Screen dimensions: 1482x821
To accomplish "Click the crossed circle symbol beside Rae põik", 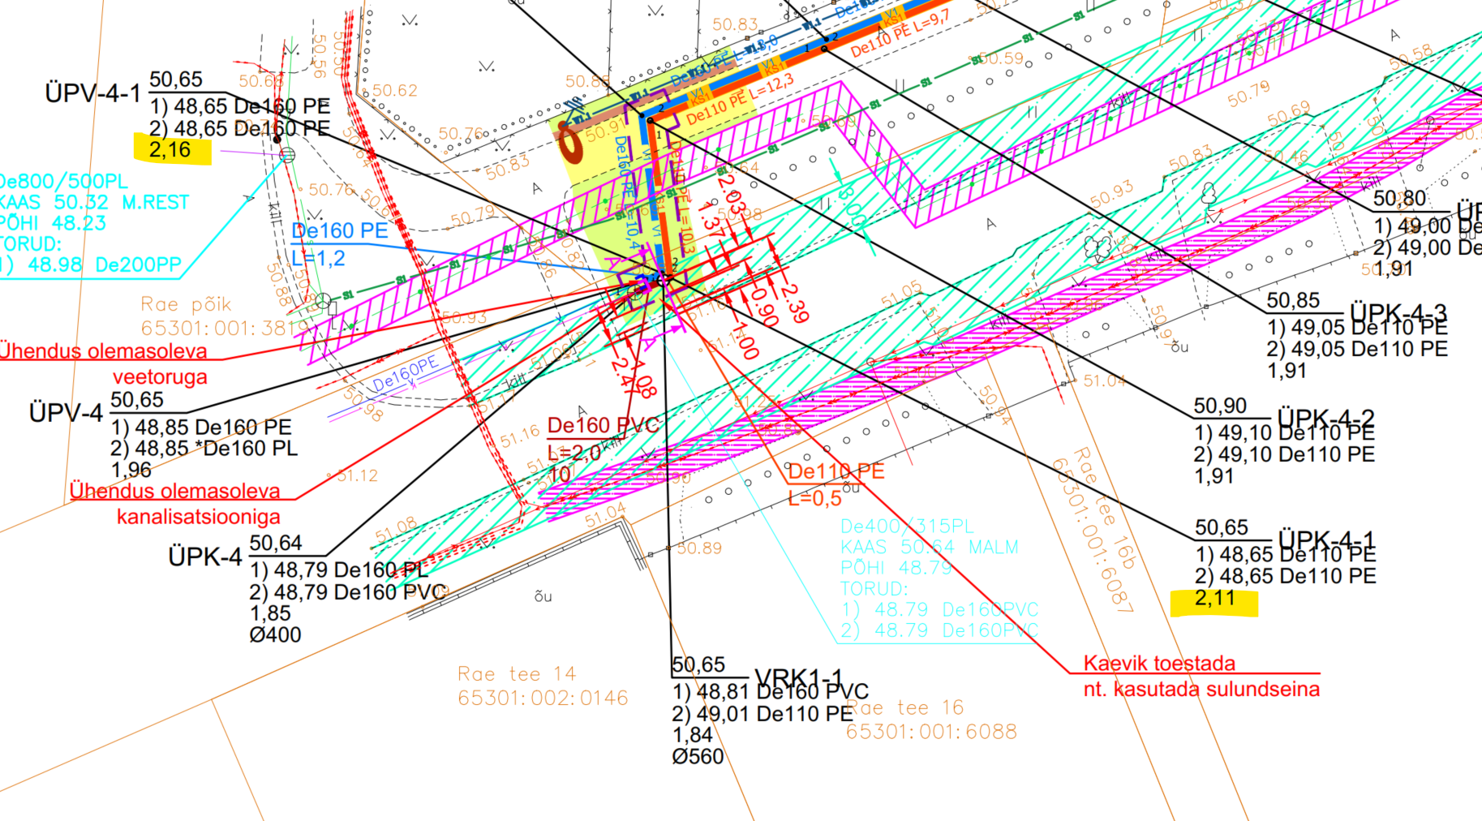I will [x=324, y=303].
